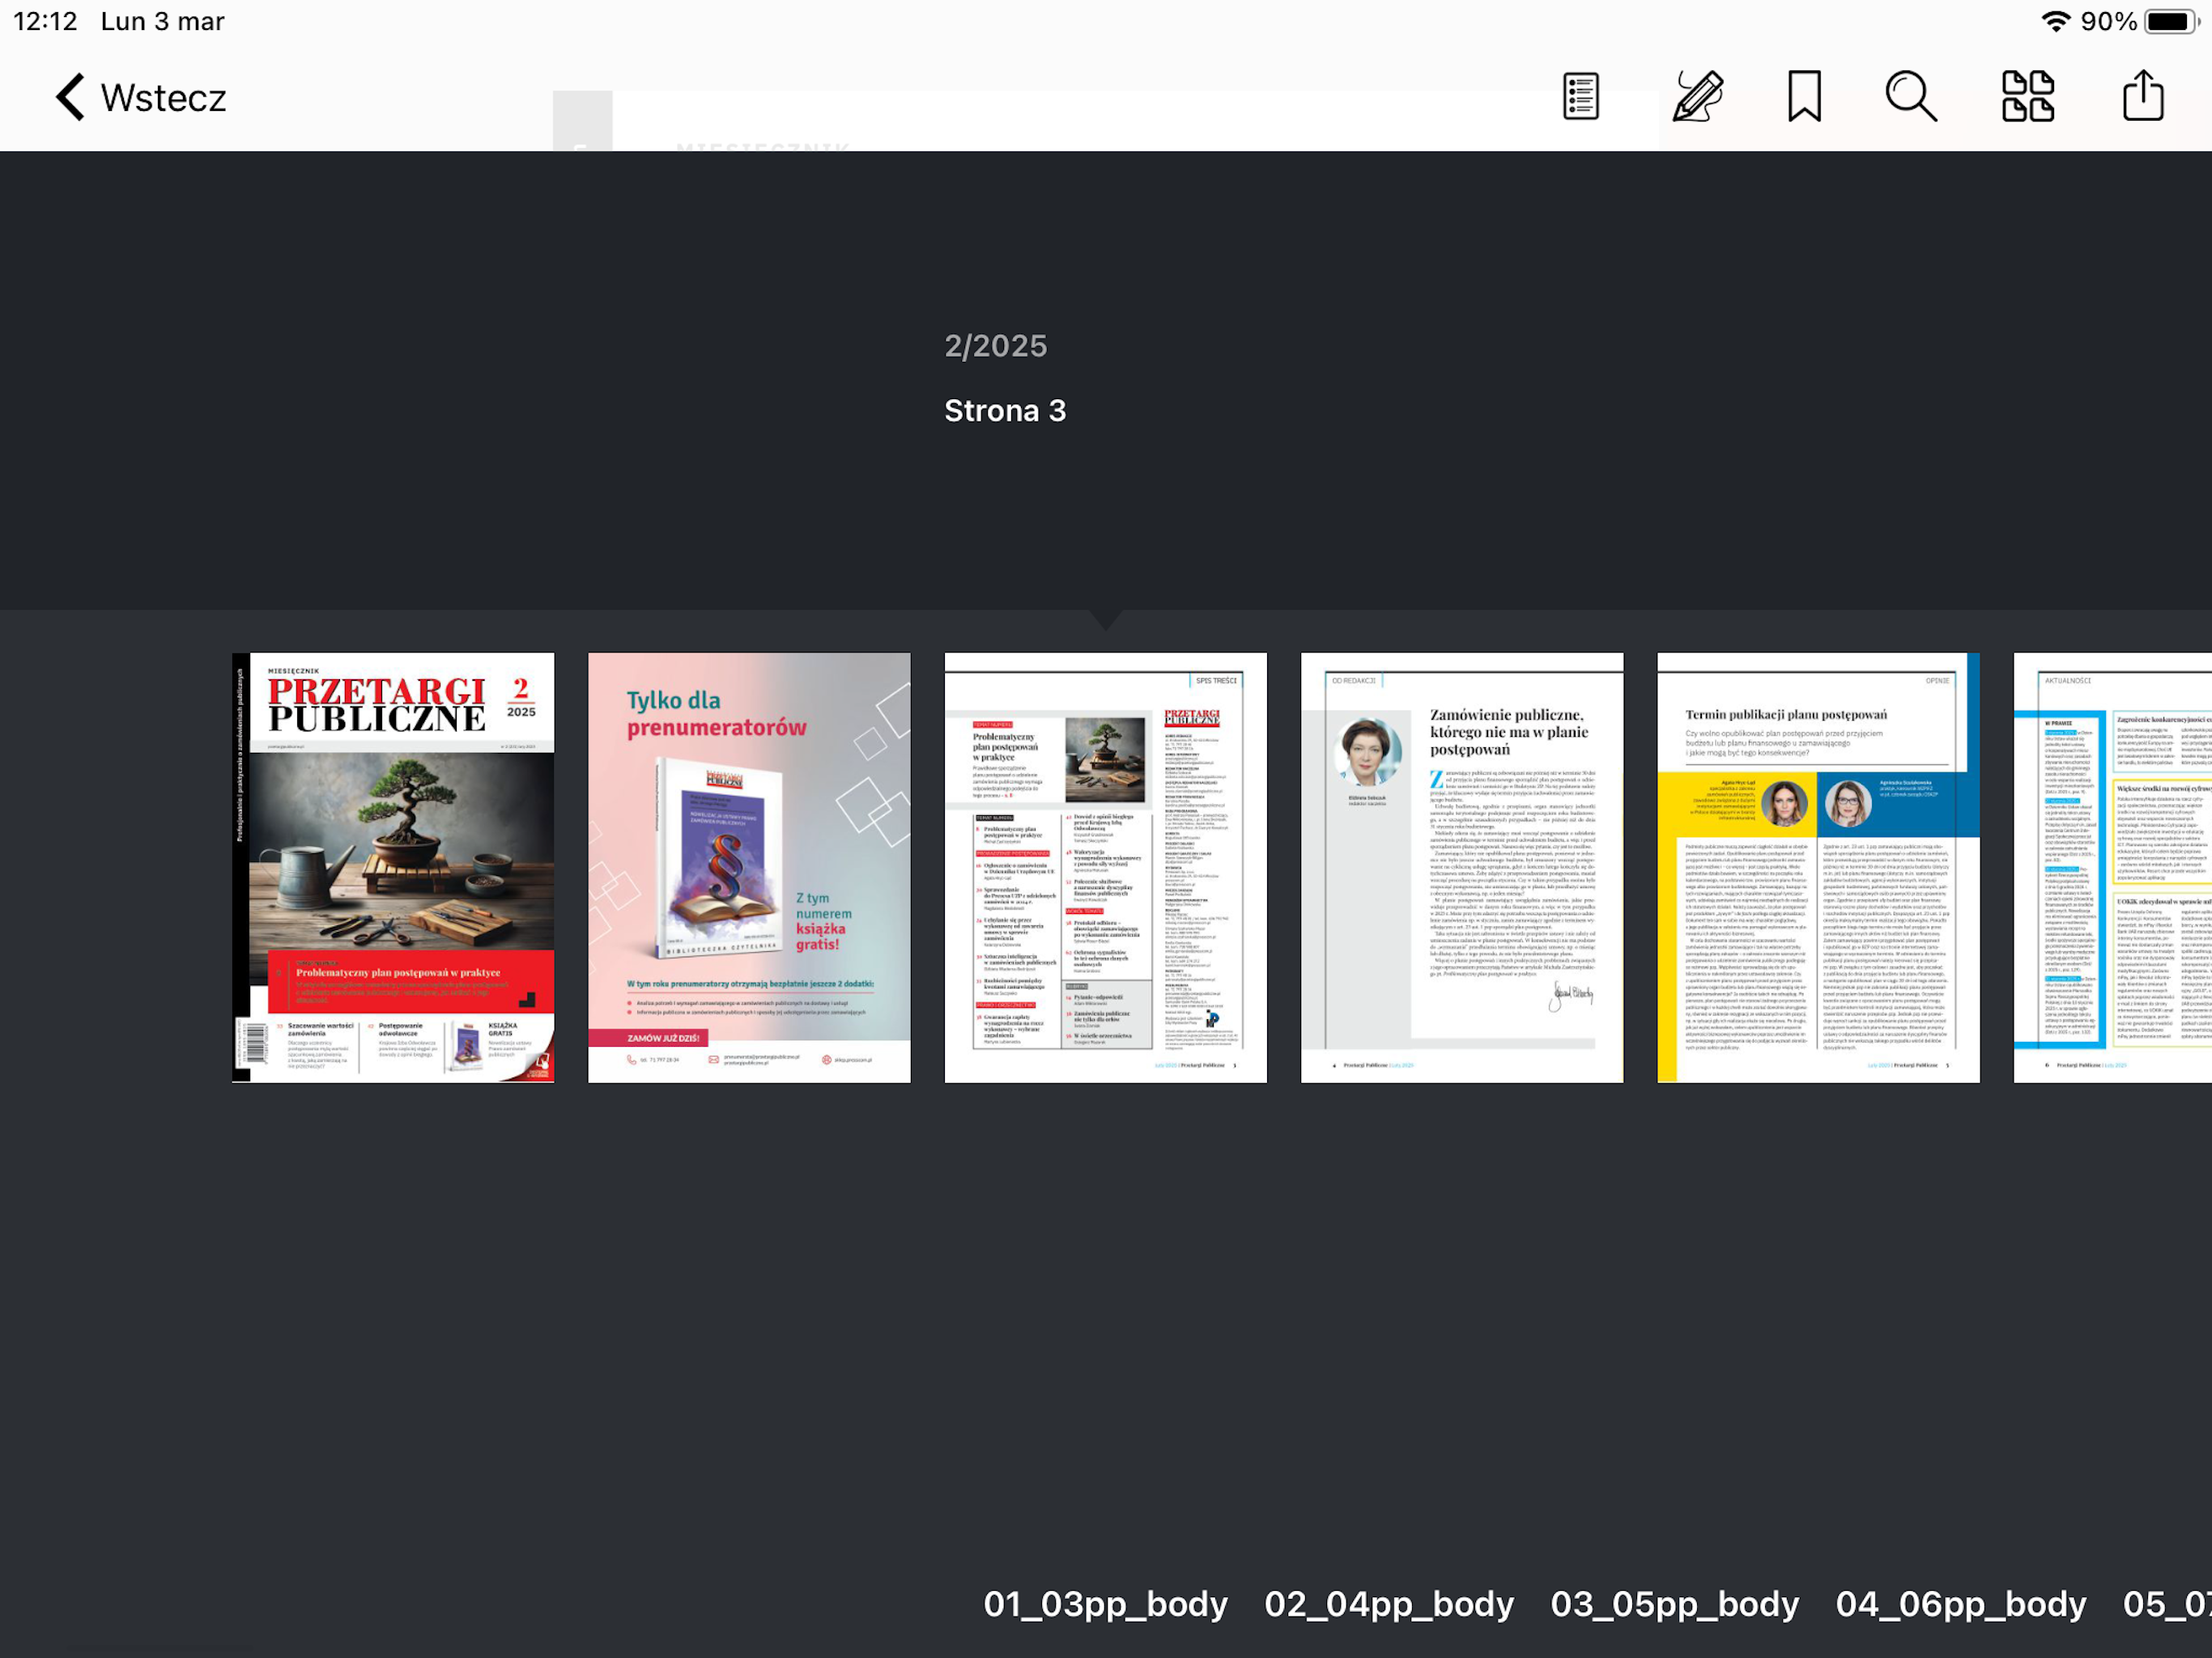Tap the 2/2025 issue label
The height and width of the screenshot is (1658, 2212).
(996, 346)
